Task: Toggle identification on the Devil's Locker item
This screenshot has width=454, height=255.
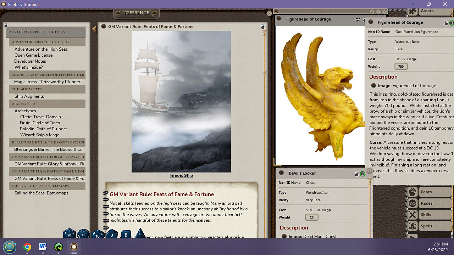Action: click(362, 173)
